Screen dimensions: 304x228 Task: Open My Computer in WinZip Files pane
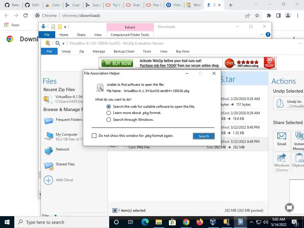(x=63, y=137)
